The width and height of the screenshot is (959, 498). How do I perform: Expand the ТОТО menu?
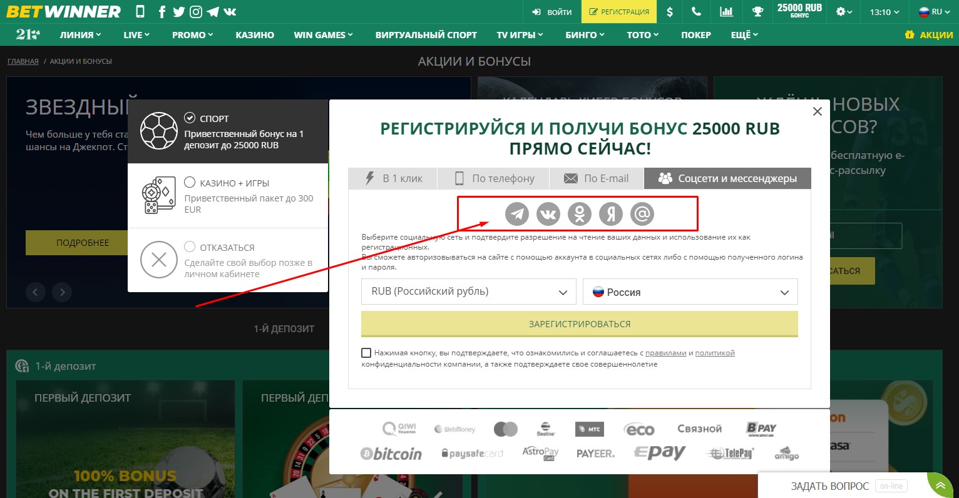[643, 35]
